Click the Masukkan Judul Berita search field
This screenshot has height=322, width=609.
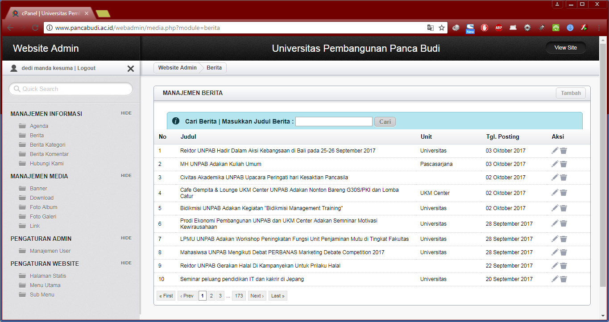(334, 122)
